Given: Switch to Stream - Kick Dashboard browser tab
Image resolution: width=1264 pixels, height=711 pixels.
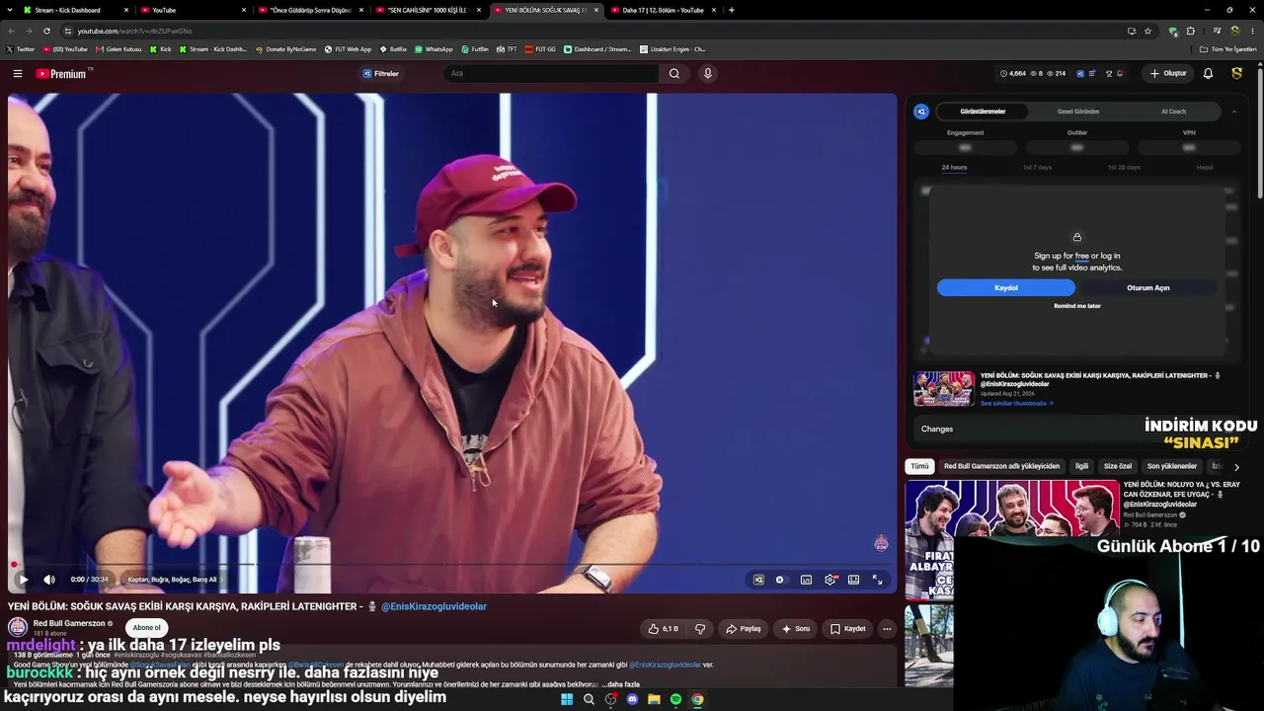Looking at the screenshot, I should [69, 10].
